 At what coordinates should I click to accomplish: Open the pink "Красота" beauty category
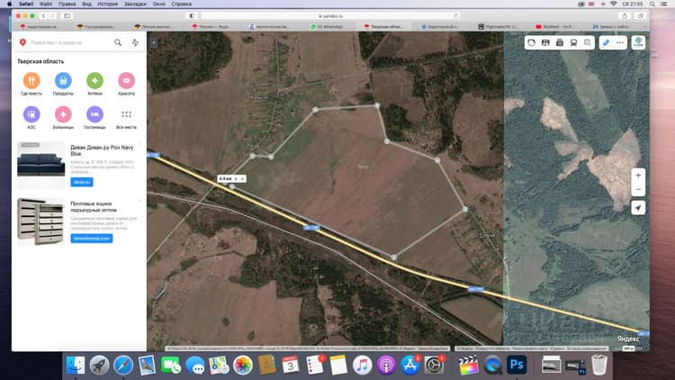127,80
